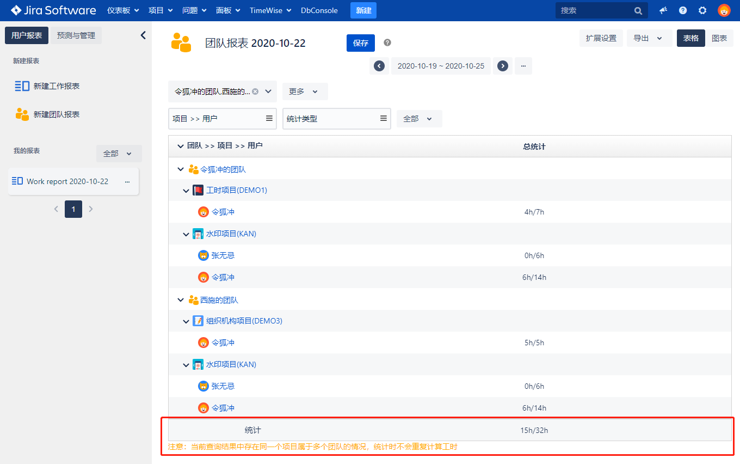The image size is (740, 464).
Task: Switch to the 预测与管理 tab
Action: (x=76, y=35)
